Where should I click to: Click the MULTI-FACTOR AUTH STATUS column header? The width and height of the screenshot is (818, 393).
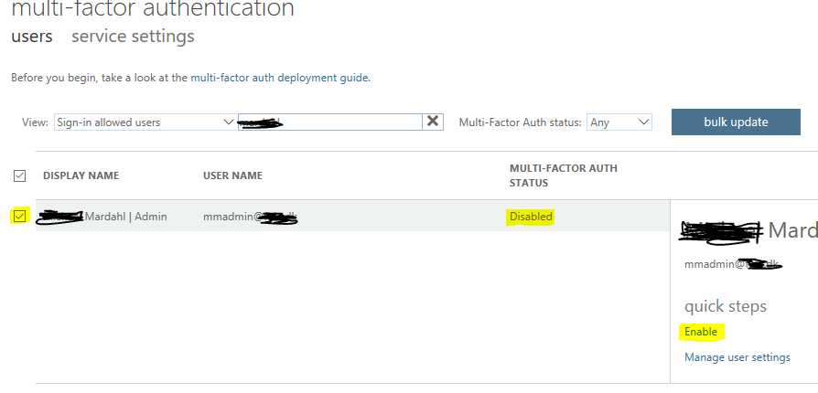[x=563, y=175]
